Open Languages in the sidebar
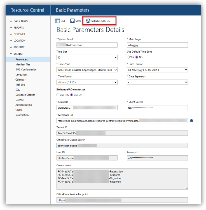The image size is (206, 210). pyautogui.click(x=22, y=74)
